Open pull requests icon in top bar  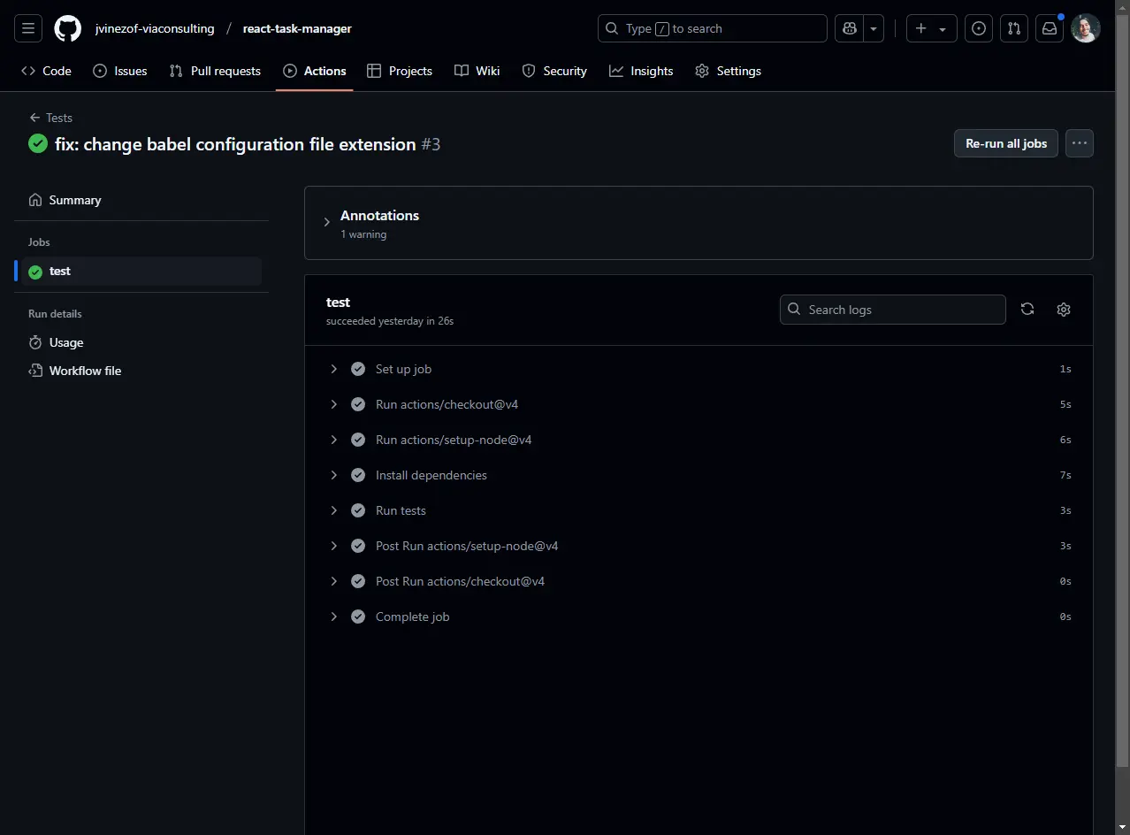pyautogui.click(x=1014, y=28)
